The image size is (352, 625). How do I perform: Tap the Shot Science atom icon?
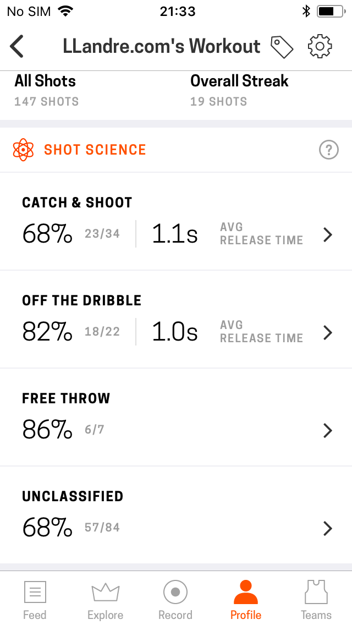23,150
